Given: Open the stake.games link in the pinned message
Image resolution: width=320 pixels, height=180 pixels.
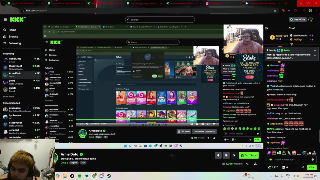Looking at the screenshot, I should tap(280, 58).
